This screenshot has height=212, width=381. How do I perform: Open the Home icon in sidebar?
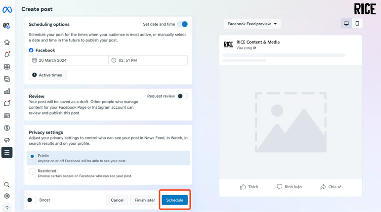click(7, 42)
